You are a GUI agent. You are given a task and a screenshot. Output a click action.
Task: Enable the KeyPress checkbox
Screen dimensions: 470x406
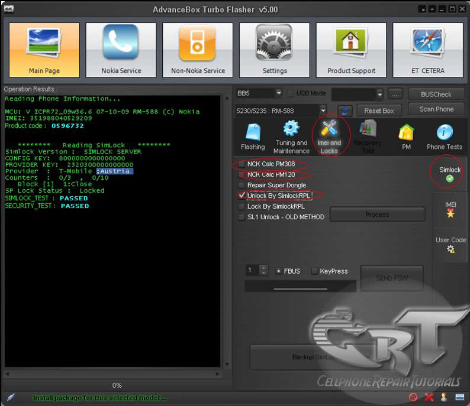click(314, 271)
